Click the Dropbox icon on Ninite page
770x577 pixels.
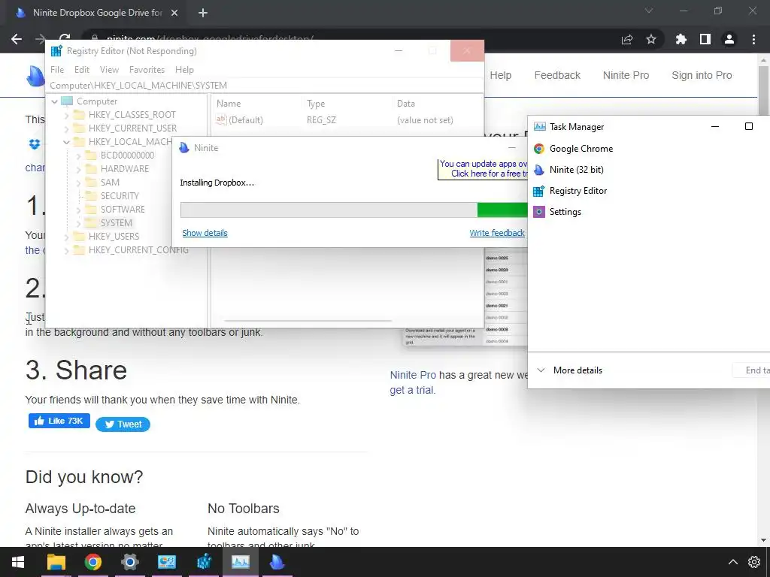click(35, 144)
